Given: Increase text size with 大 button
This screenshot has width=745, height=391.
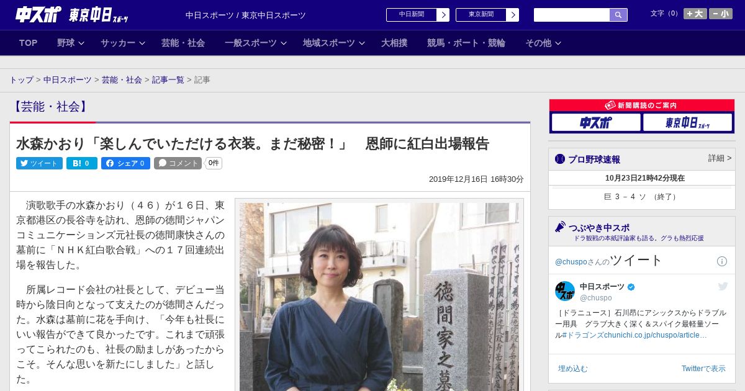Looking at the screenshot, I should click(695, 14).
